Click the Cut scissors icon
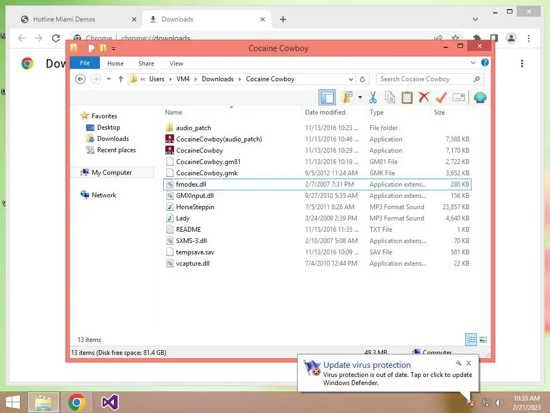550x413 pixels. [373, 97]
